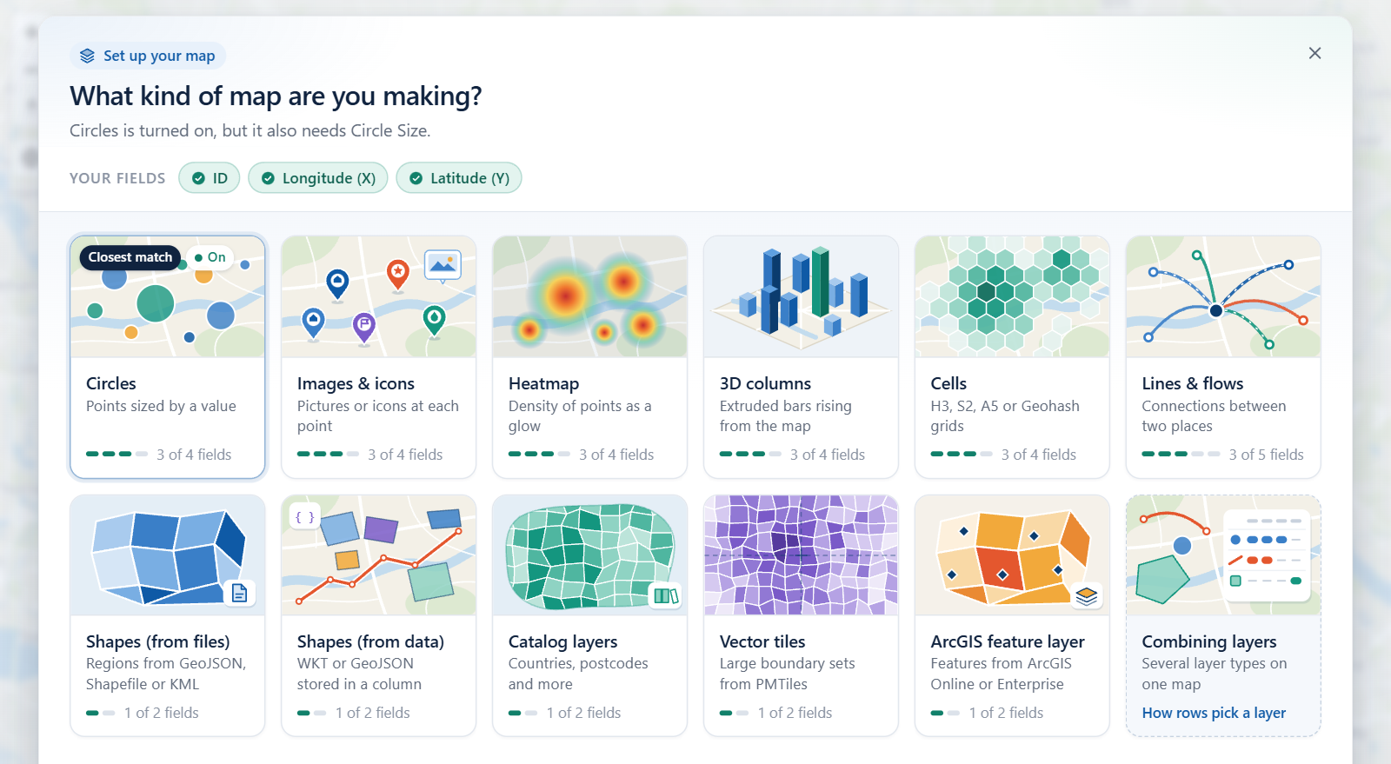Click the stacked layers icon on ArcGIS thumbnail
This screenshot has width=1391, height=764.
(1087, 595)
